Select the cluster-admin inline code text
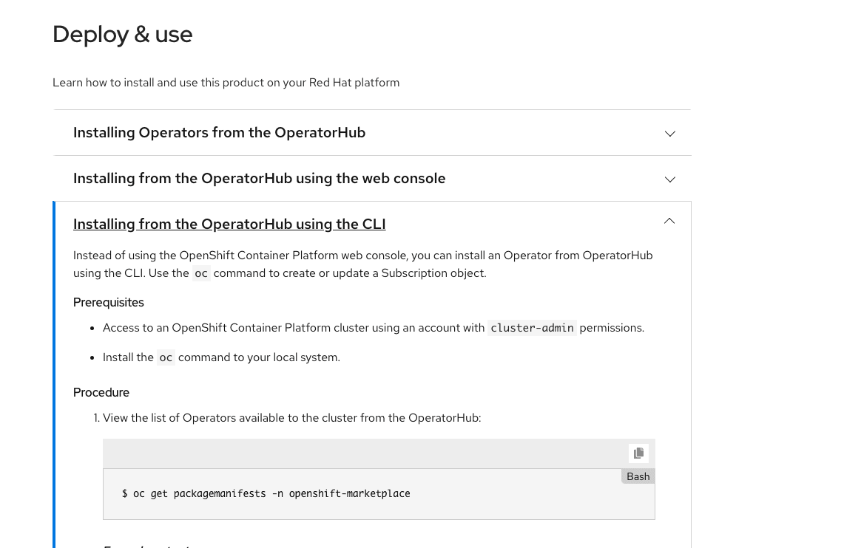The height and width of the screenshot is (548, 844). click(532, 328)
